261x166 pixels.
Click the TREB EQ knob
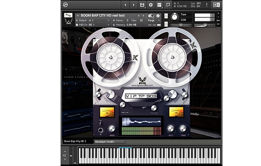point(183,129)
